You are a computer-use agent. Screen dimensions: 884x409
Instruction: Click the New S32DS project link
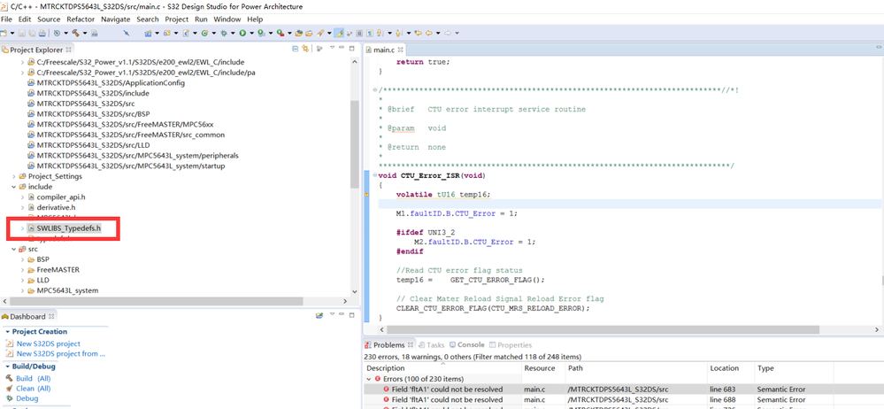pos(48,343)
